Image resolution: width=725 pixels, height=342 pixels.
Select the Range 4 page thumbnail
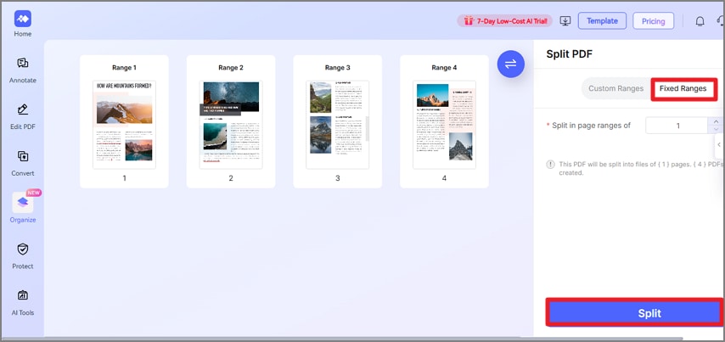coord(444,125)
